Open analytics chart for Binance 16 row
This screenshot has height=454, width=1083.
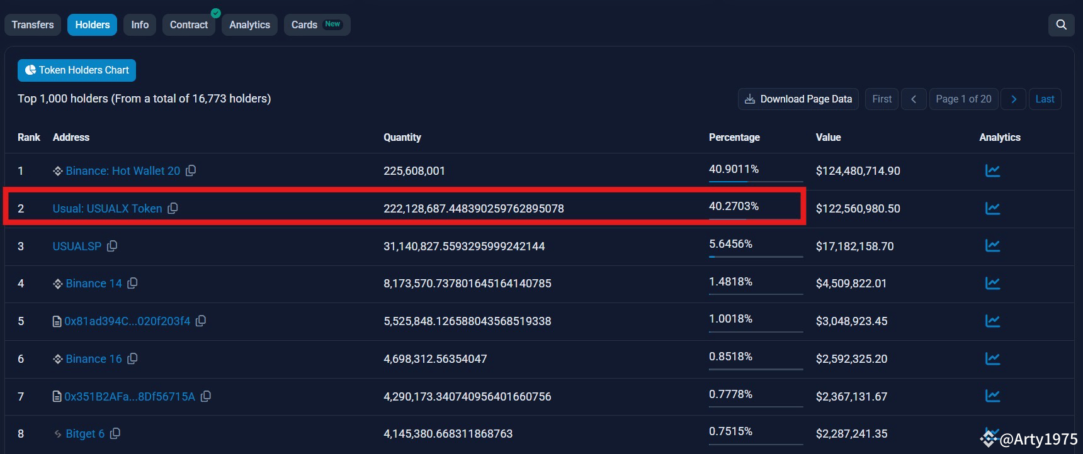click(992, 358)
